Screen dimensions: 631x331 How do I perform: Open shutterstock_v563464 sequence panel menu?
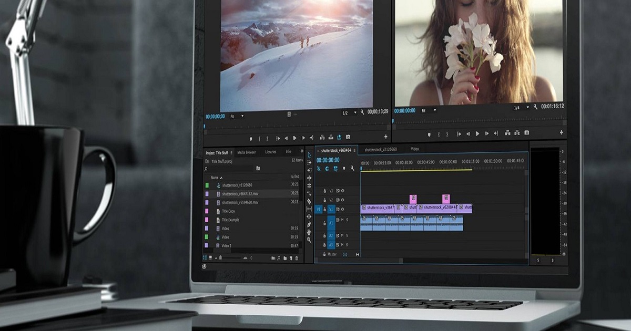[354, 150]
